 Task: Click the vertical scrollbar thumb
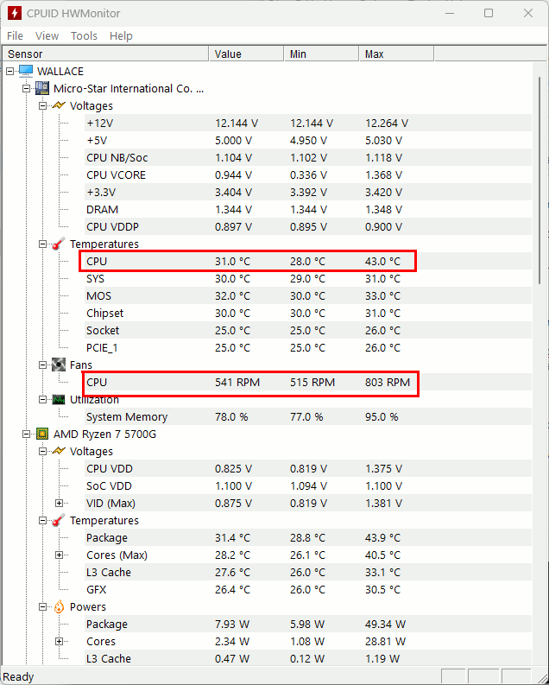tap(540, 181)
